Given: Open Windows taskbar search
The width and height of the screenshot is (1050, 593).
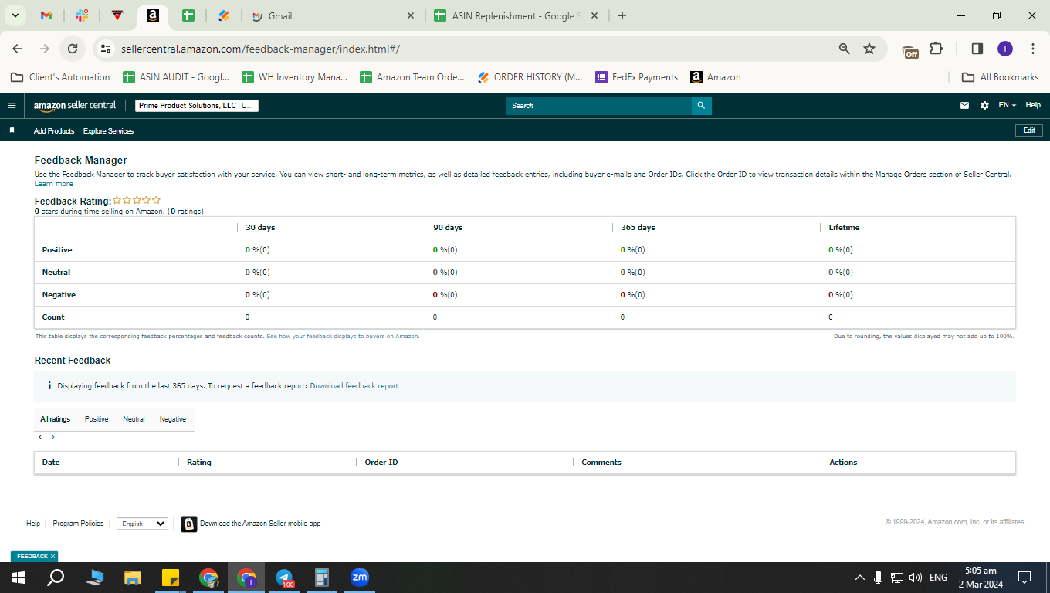Looking at the screenshot, I should tap(56, 578).
